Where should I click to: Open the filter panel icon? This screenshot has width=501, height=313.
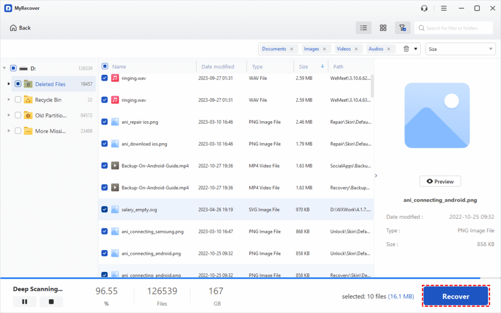tap(403, 27)
